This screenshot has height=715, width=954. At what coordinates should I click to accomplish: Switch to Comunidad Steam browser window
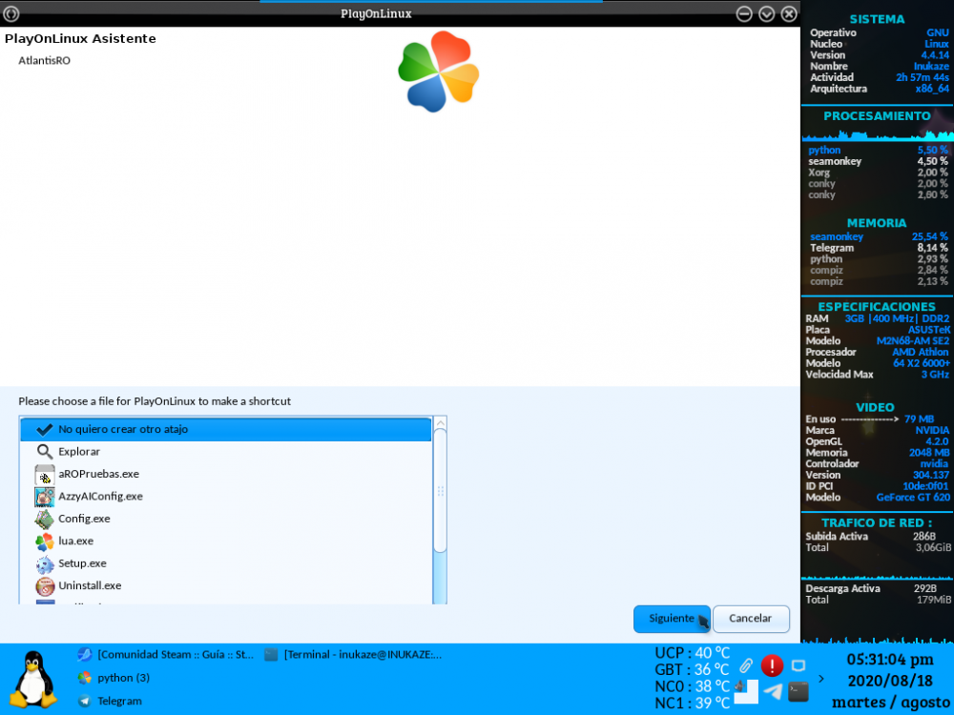click(167, 655)
